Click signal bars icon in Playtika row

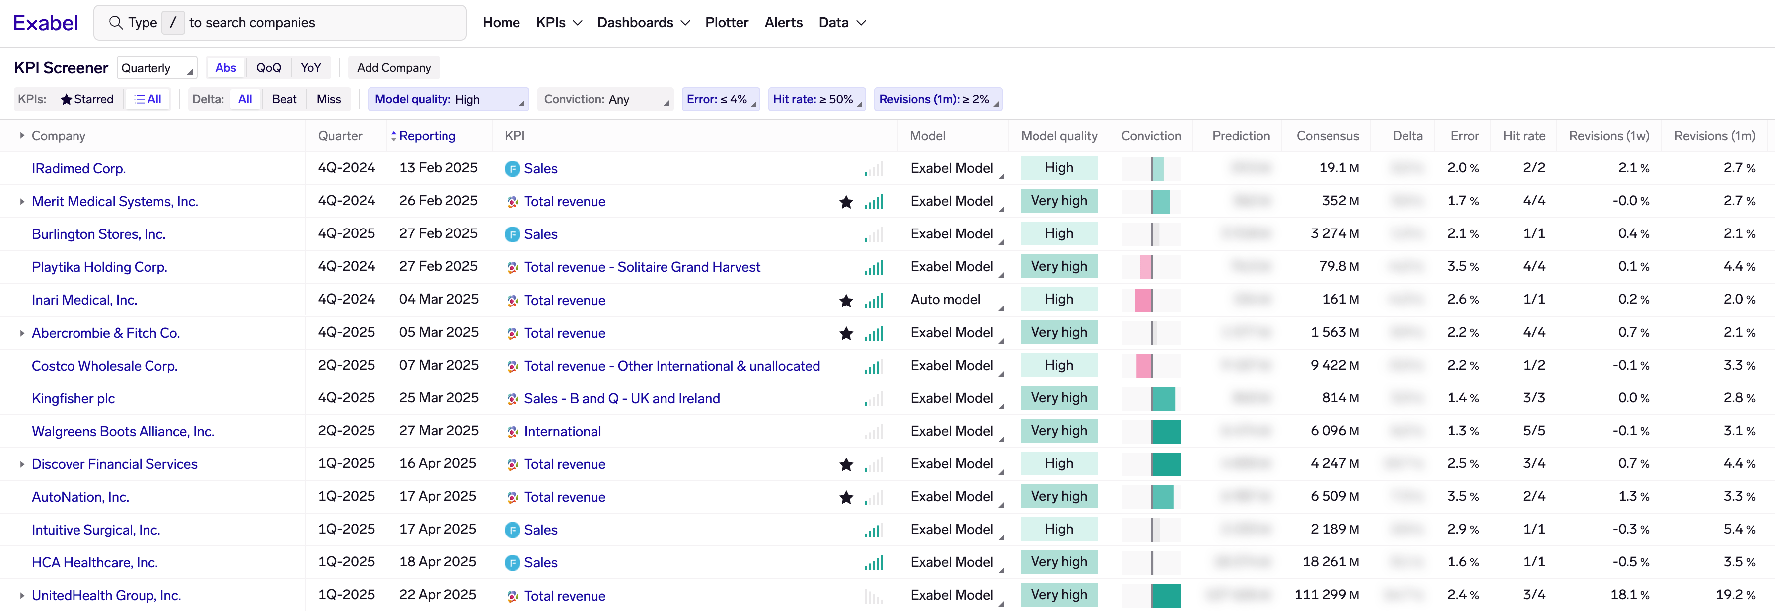point(874,267)
